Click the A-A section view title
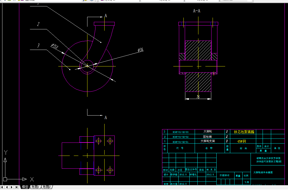Viewport: 288px width, 190px height. (197, 11)
